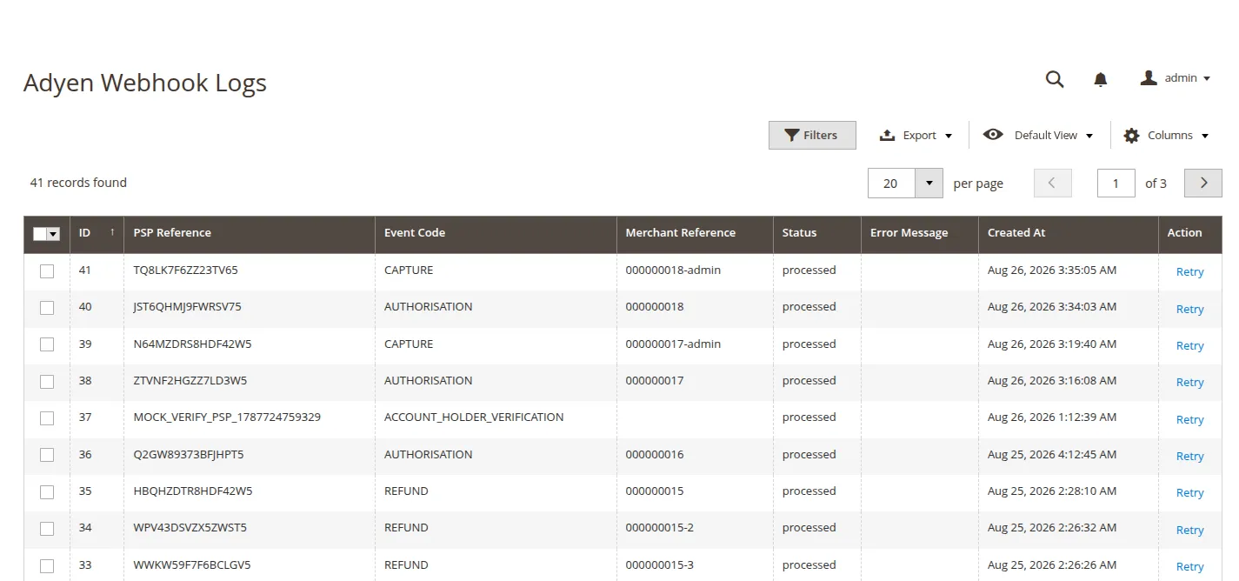1239x581 pixels.
Task: Open the per page size dropdown arrow
Action: point(929,183)
